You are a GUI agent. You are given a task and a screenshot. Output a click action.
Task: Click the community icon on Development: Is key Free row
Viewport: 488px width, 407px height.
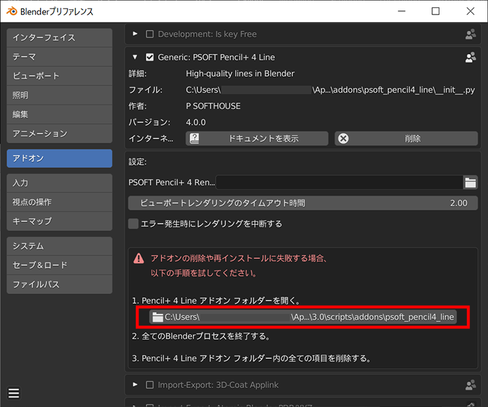point(470,34)
